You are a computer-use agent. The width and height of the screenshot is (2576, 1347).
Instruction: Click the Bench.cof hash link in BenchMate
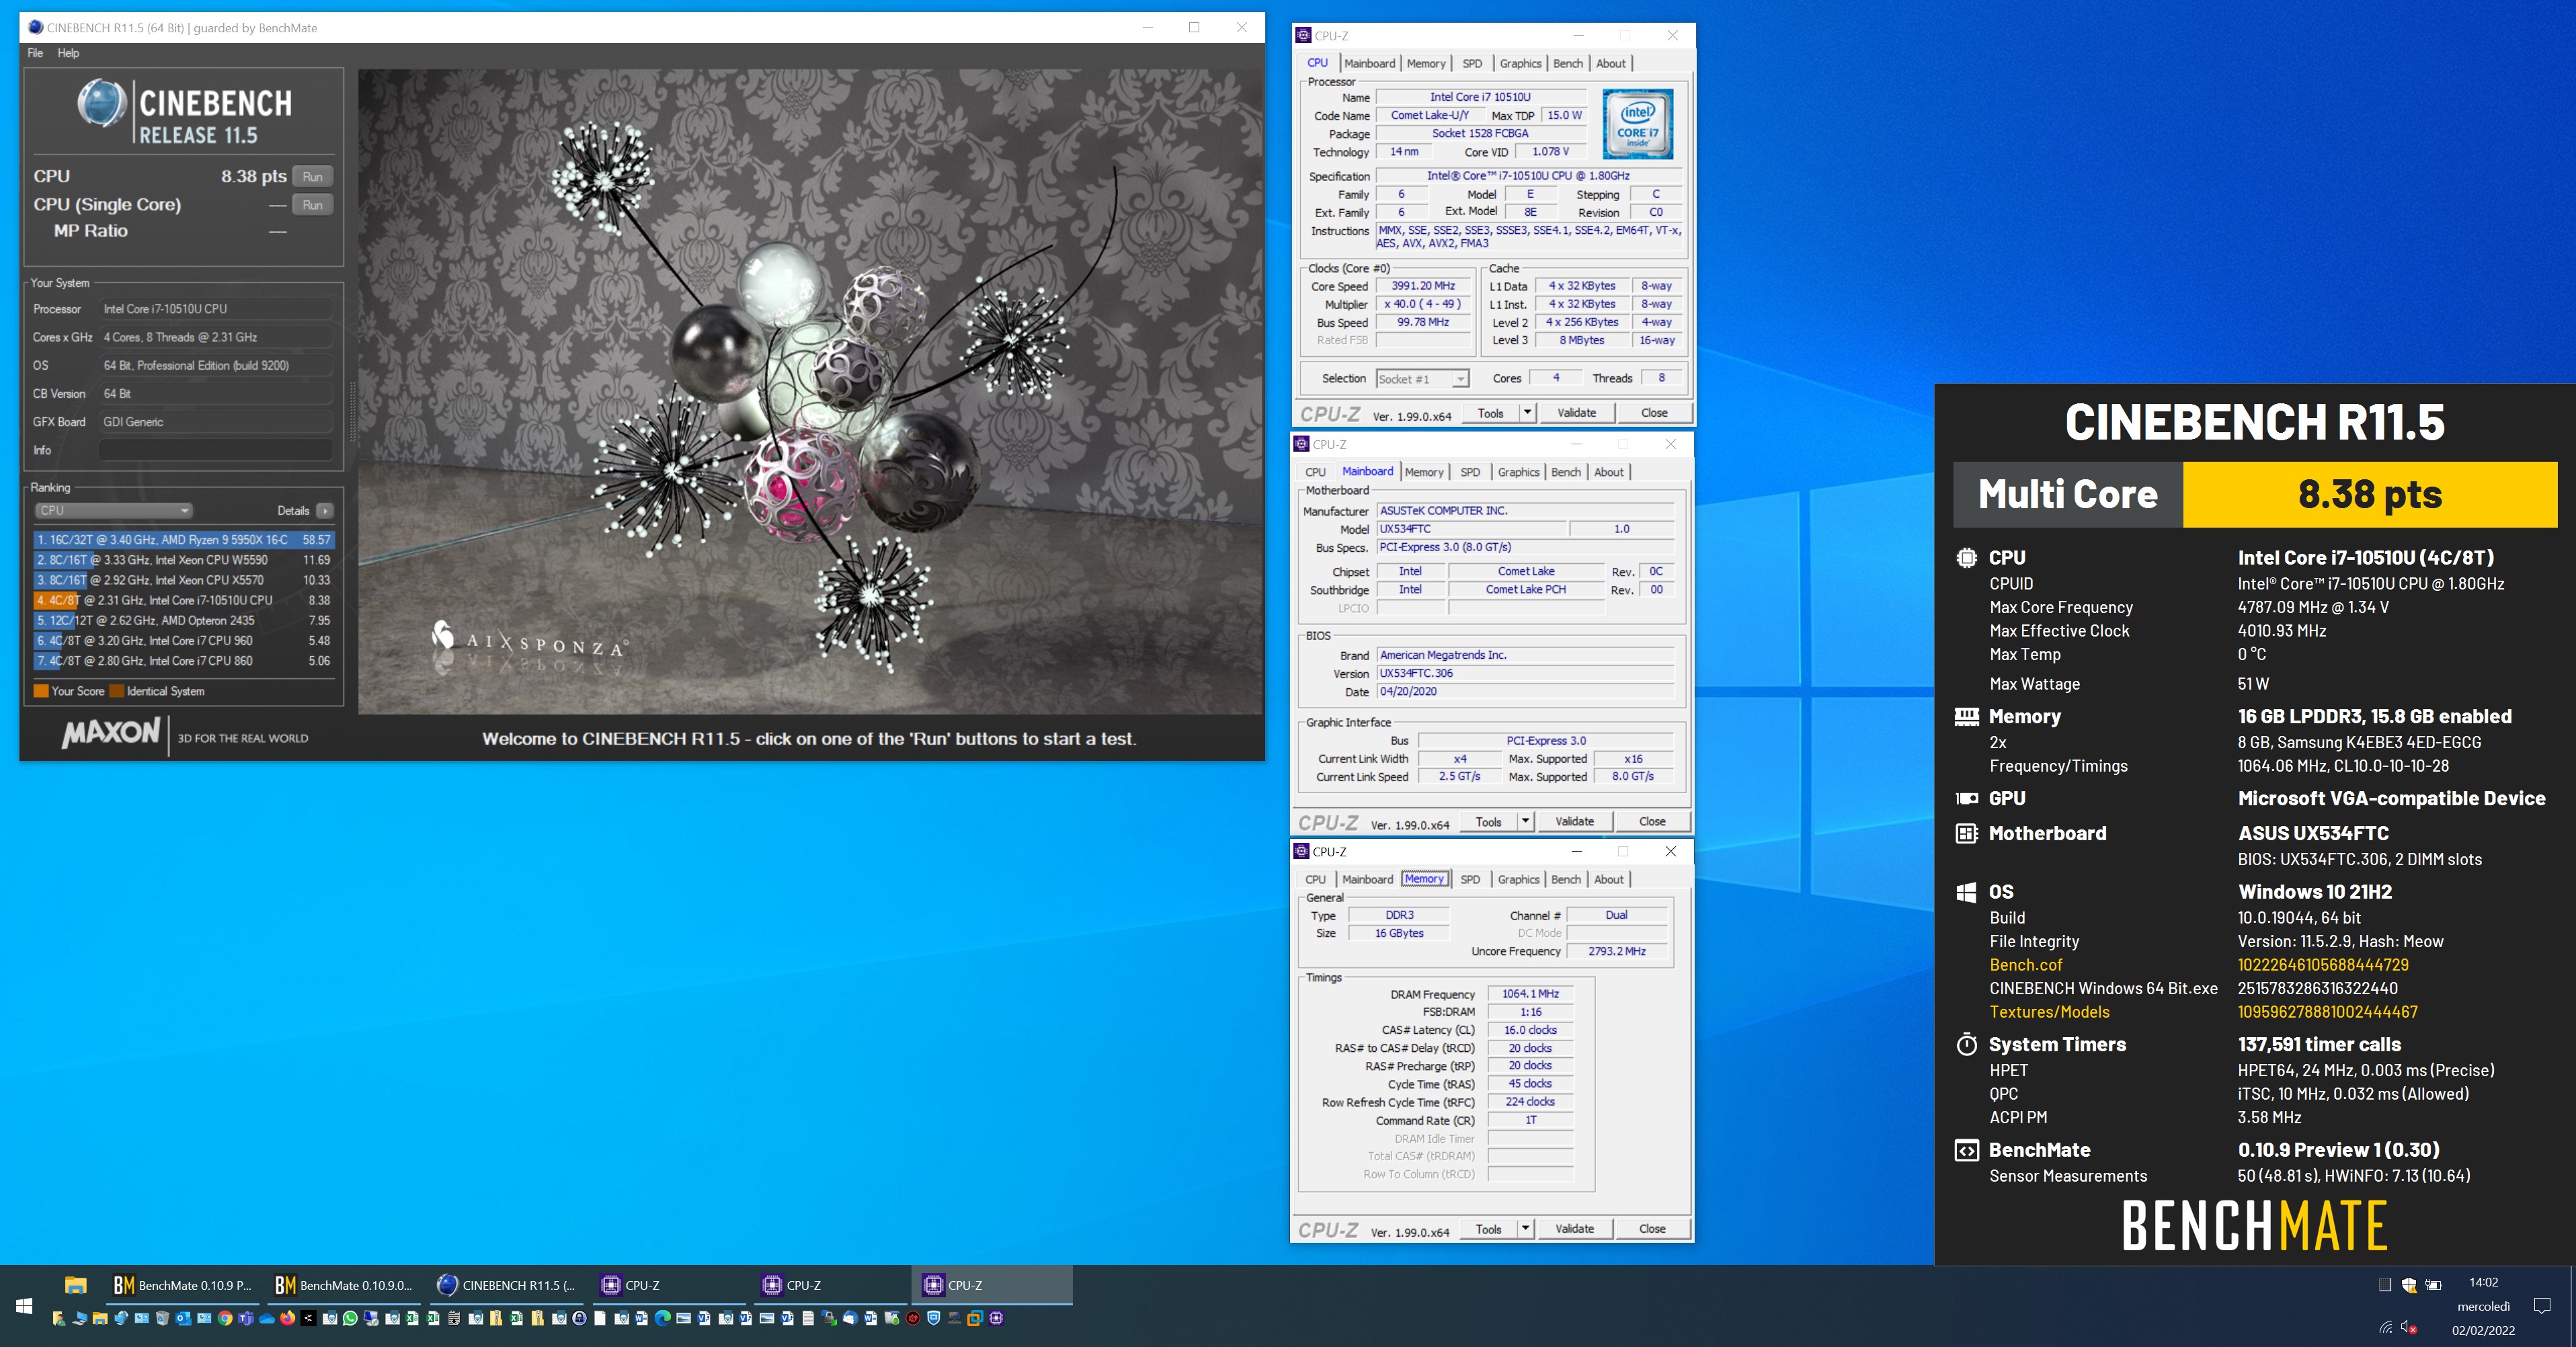[2322, 965]
